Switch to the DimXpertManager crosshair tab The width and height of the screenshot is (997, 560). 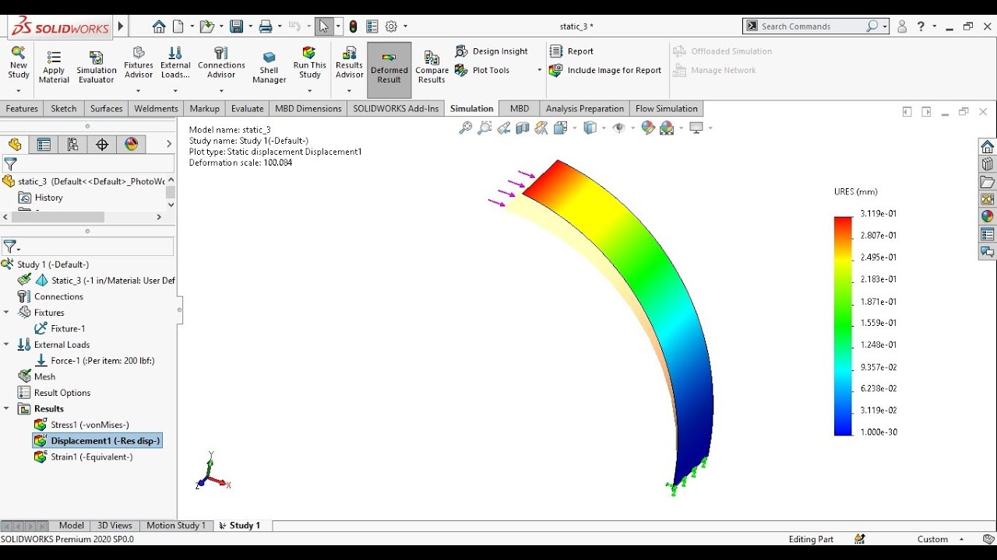click(x=102, y=144)
